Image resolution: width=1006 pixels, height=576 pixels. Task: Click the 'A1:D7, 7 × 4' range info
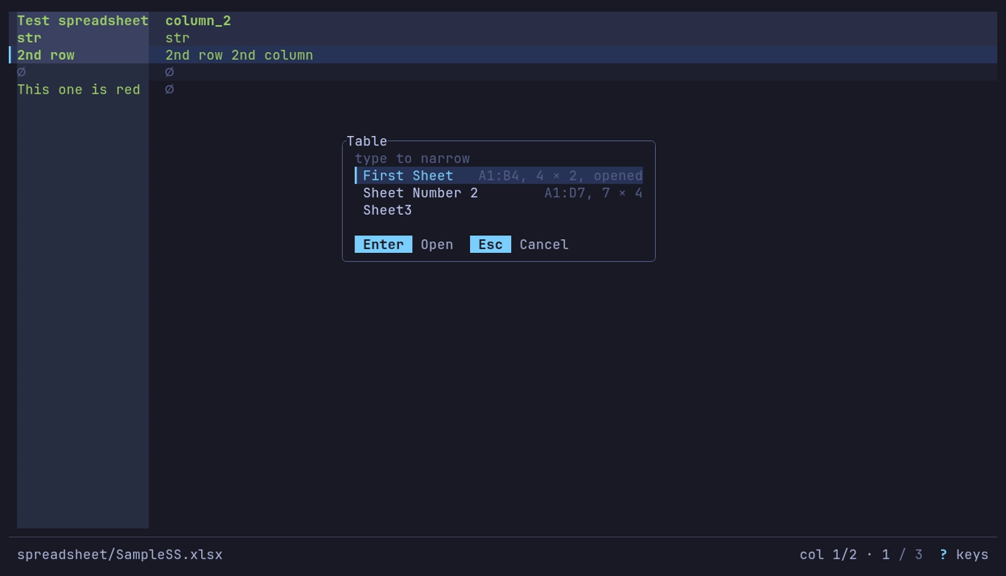[x=594, y=193]
